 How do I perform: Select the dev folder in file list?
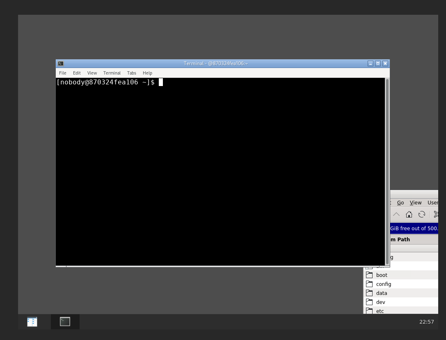[380, 302]
